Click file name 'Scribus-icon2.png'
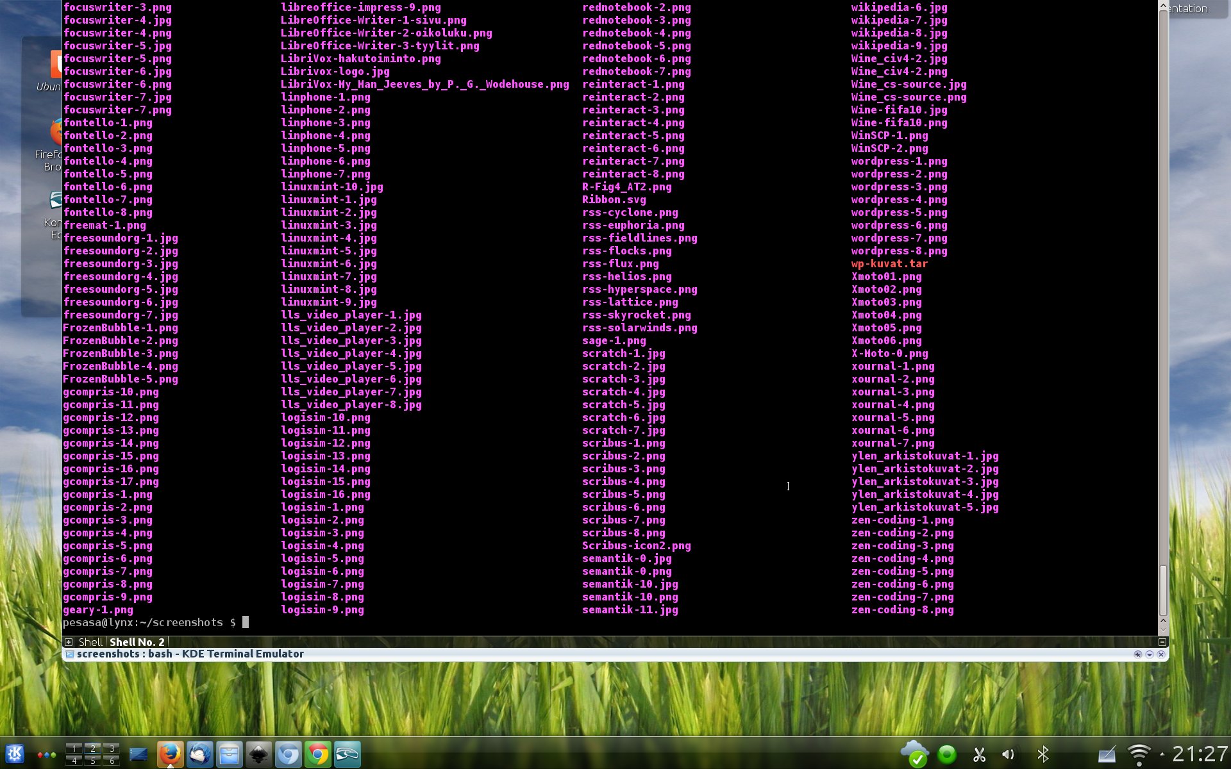Viewport: 1231px width, 769px height. click(x=636, y=545)
